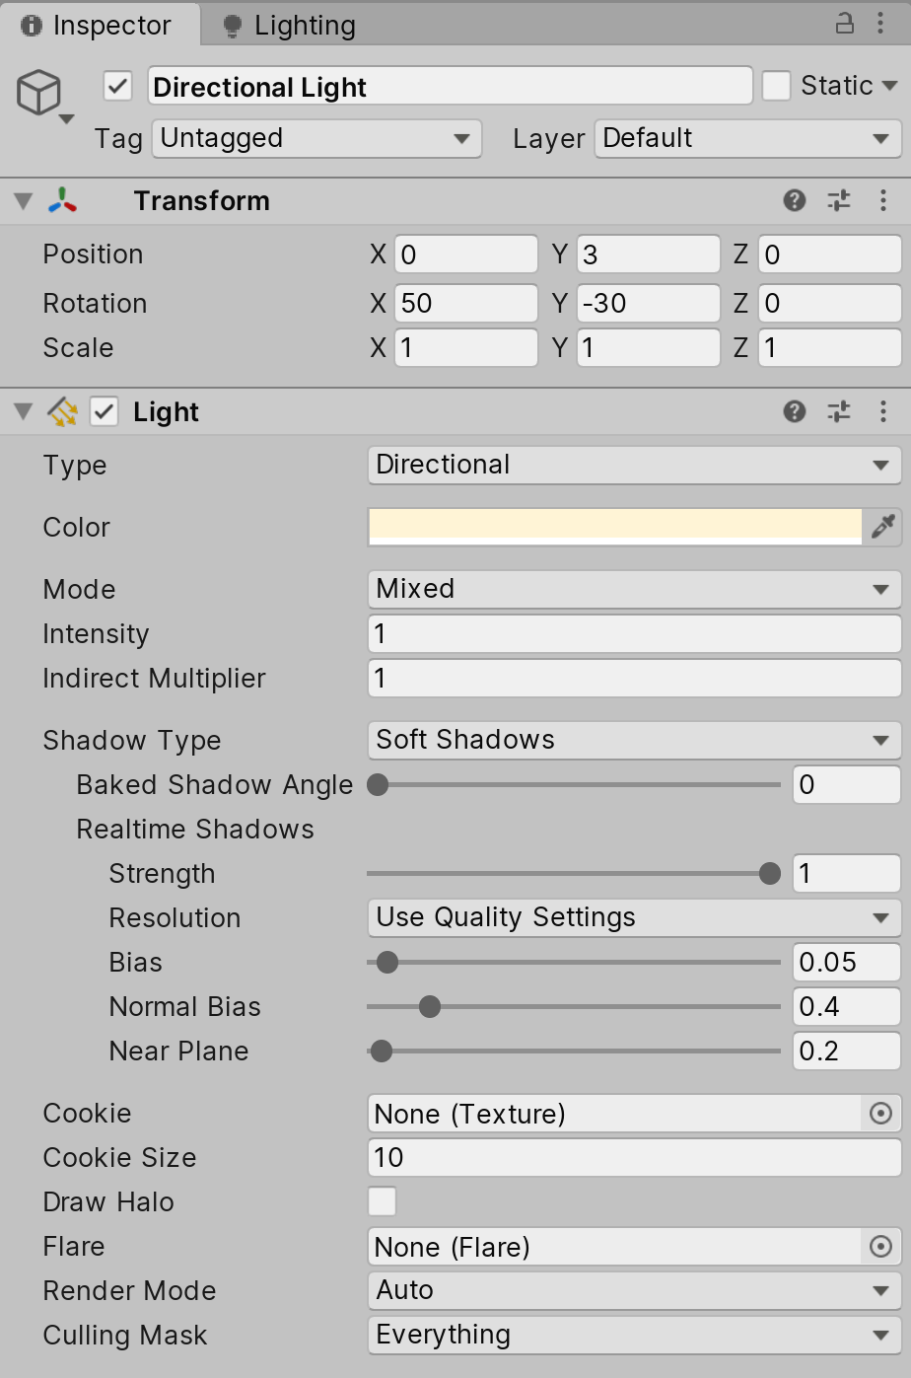Disable the Directional Light active checkbox

pyautogui.click(x=117, y=87)
